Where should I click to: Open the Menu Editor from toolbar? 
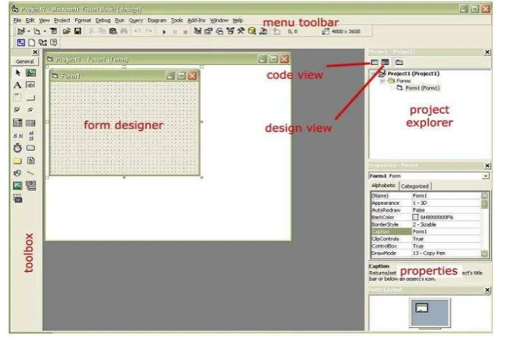click(53, 31)
